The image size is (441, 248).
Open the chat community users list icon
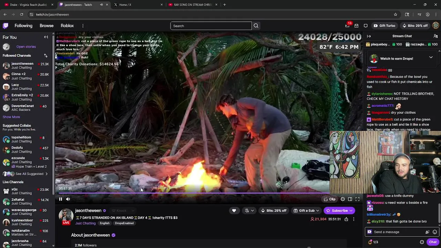click(435, 36)
